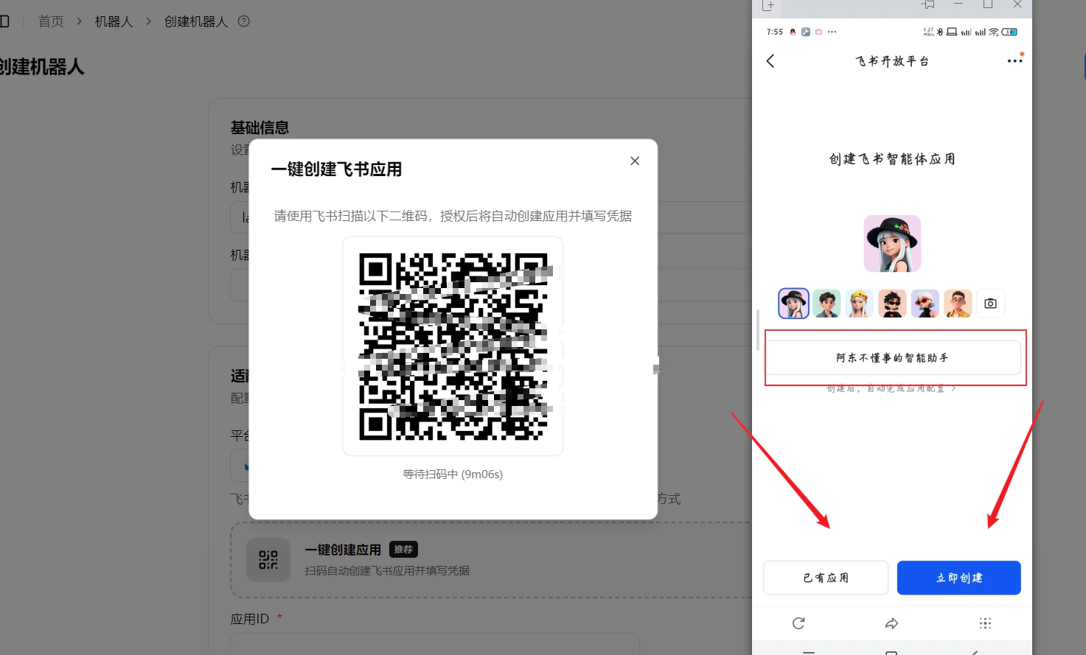Image resolution: width=1086 pixels, height=655 pixels.
Task: Click the large preview avatar in the phone window
Action: 892,244
